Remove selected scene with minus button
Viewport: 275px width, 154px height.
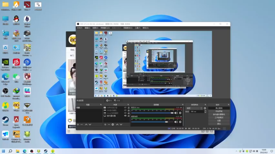pos(81,125)
